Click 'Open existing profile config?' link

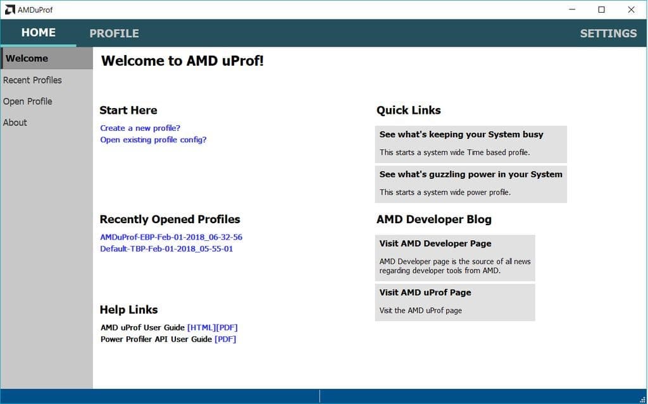[153, 140]
